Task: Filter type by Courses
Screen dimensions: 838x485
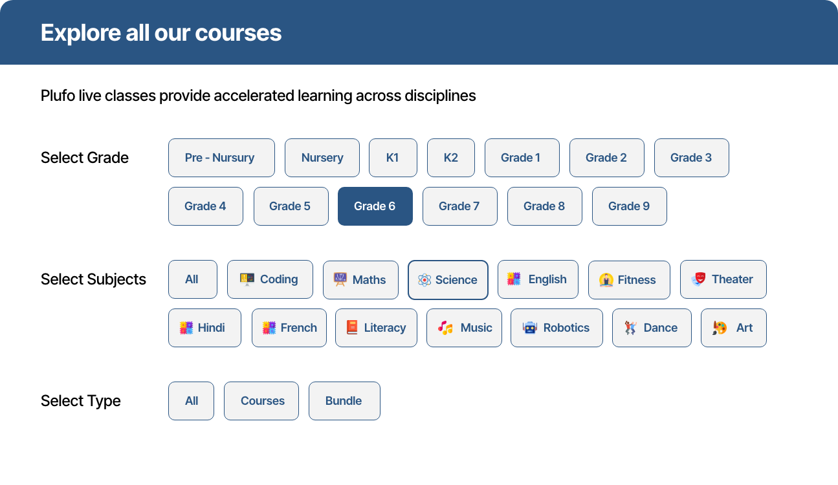Action: click(261, 401)
